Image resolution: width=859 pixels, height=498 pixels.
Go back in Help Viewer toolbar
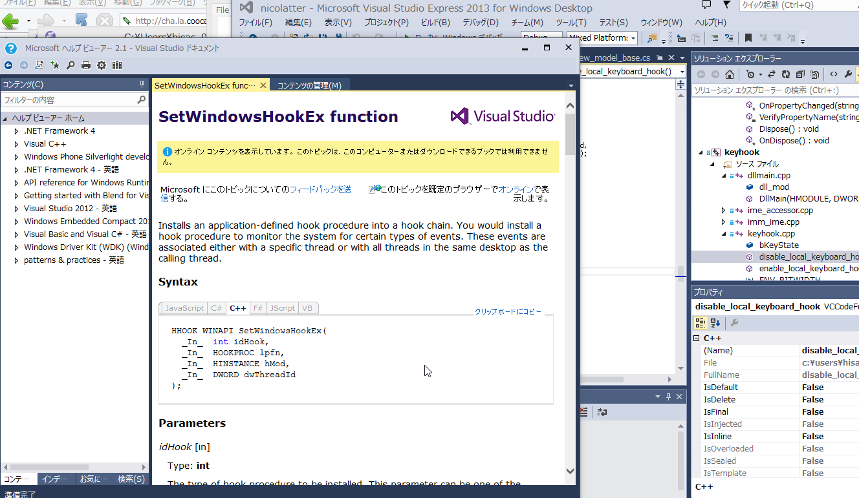click(x=8, y=65)
